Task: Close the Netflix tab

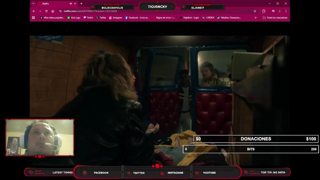Action: [x=75, y=3]
